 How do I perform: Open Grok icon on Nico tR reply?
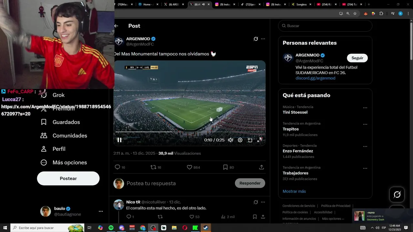point(256,202)
